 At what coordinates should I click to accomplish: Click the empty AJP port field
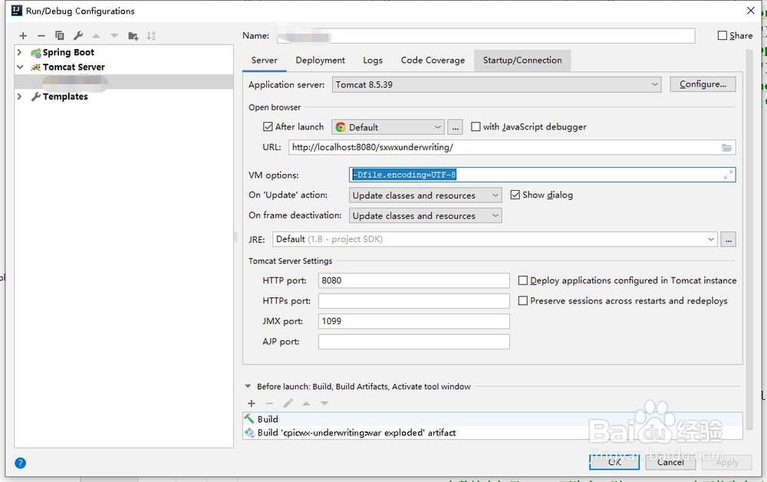(414, 342)
